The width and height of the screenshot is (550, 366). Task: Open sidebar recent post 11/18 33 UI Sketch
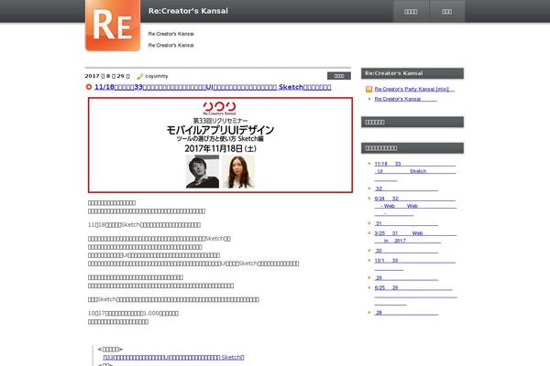415,171
